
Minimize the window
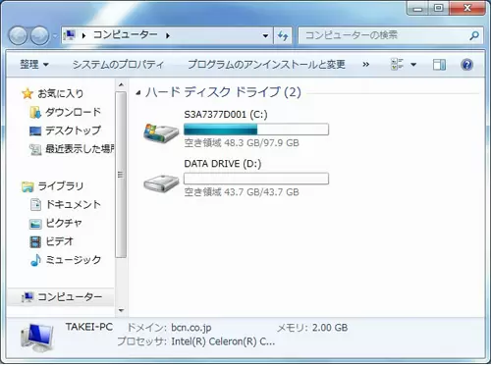click(418, 8)
